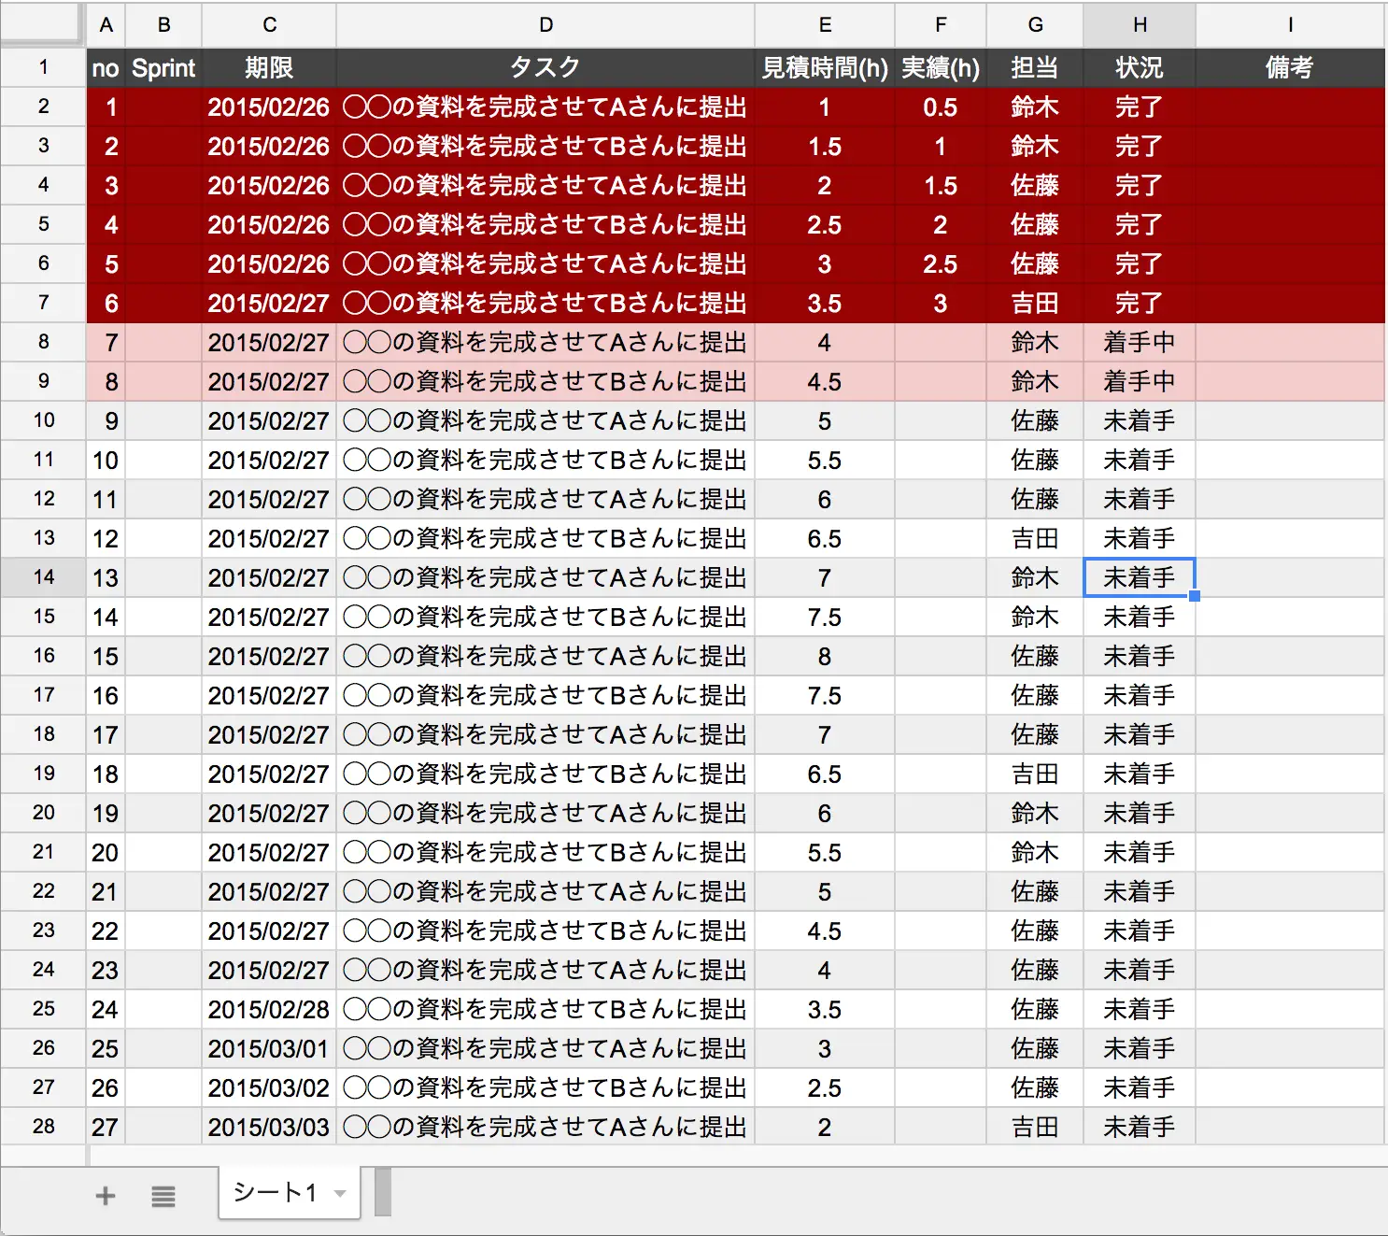Select the column H header
1388x1236 pixels.
(1140, 25)
